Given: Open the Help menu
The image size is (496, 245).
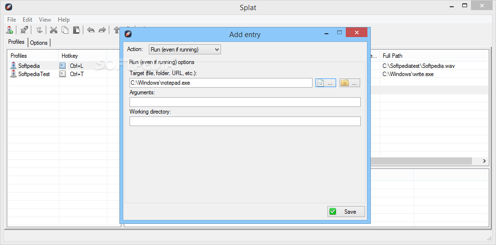Looking at the screenshot, I should click(x=64, y=20).
